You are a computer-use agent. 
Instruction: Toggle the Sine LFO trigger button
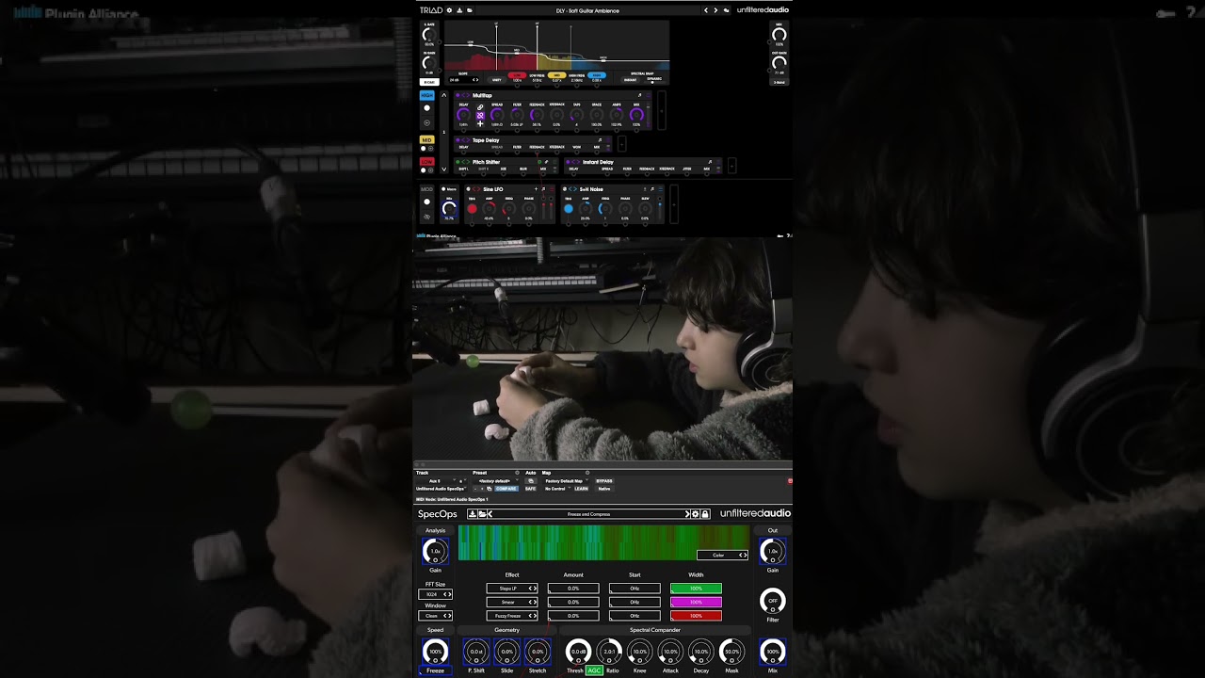click(472, 209)
